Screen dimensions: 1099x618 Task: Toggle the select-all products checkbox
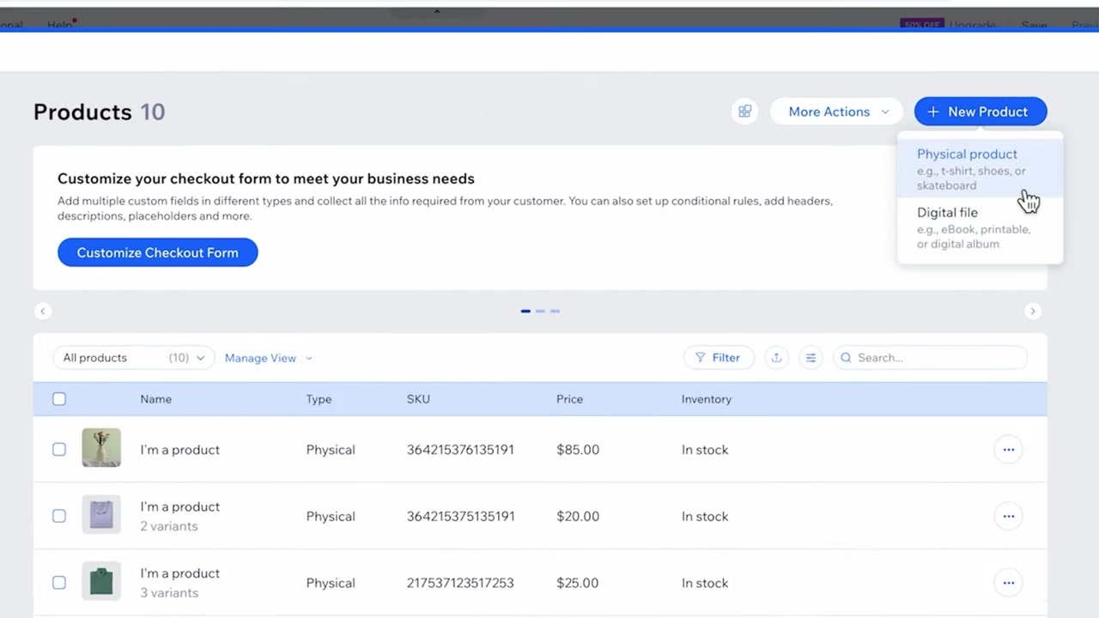59,399
